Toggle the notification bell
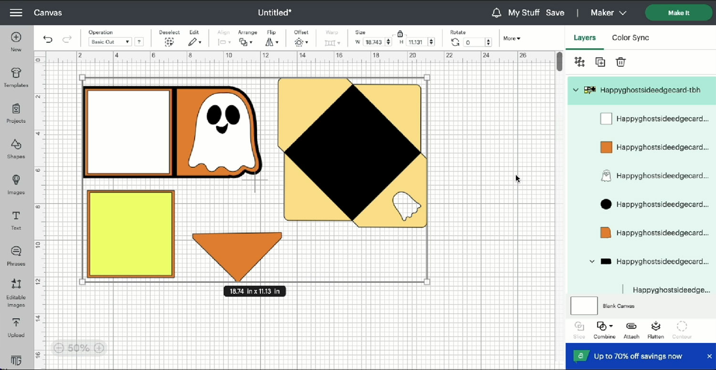Image resolution: width=716 pixels, height=370 pixels. 496,13
